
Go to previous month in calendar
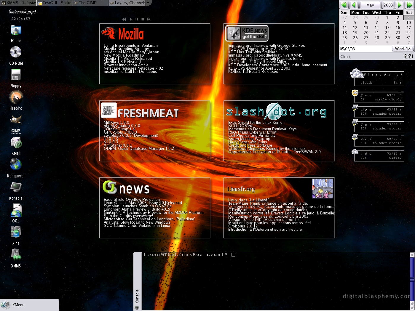click(354, 5)
